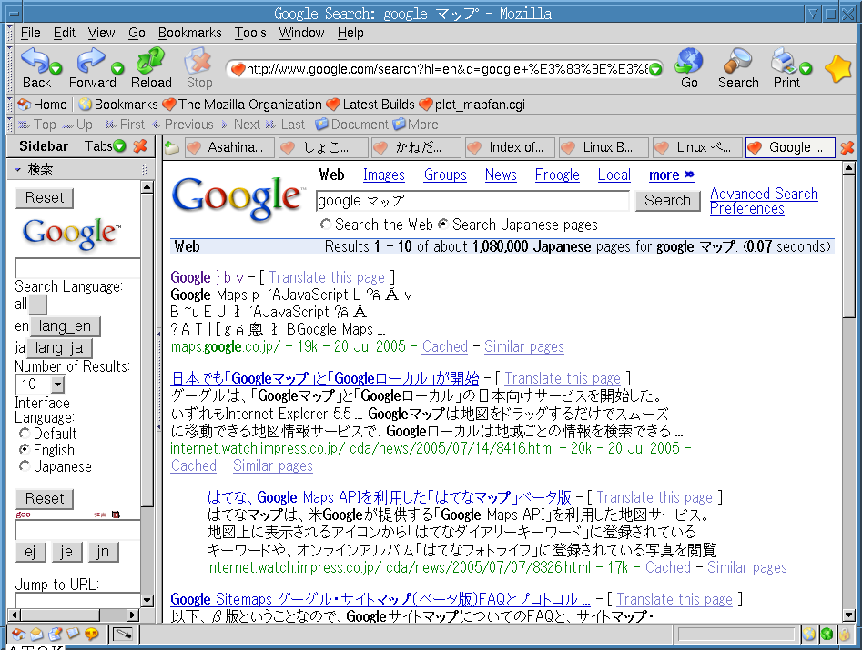
Task: Click the padlock security icon
Action: [845, 635]
